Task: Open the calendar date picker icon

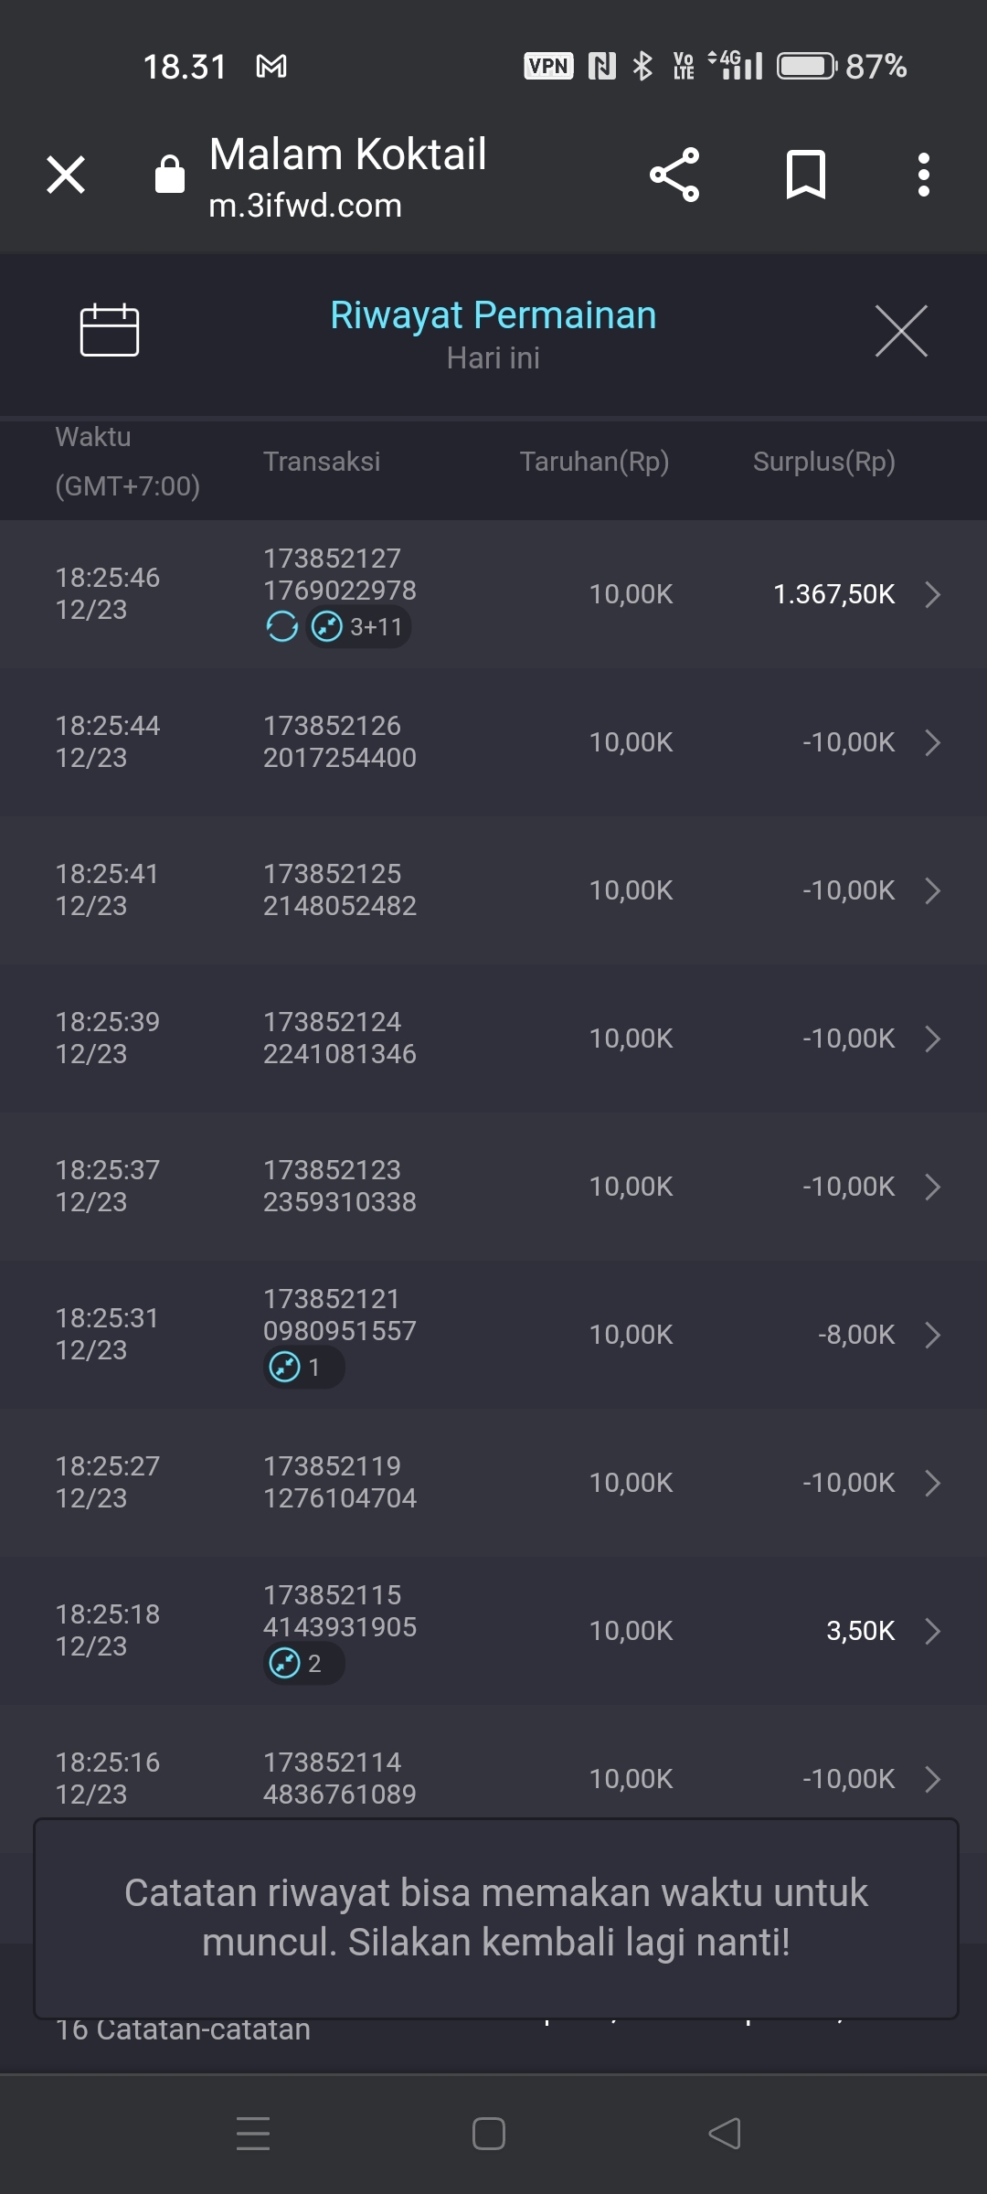Action: point(110,329)
